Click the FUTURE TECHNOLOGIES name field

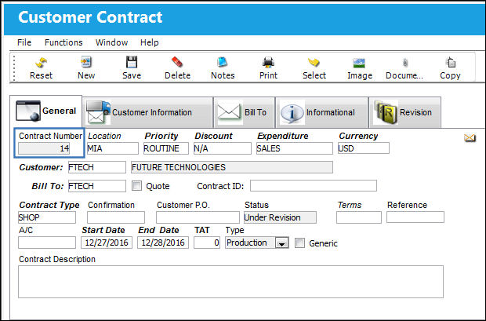(x=232, y=167)
